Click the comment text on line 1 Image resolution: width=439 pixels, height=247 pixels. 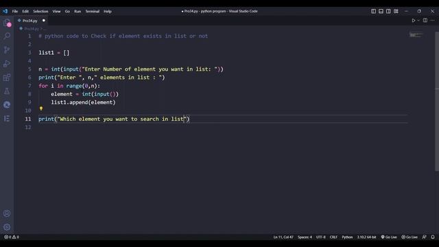[x=123, y=36]
